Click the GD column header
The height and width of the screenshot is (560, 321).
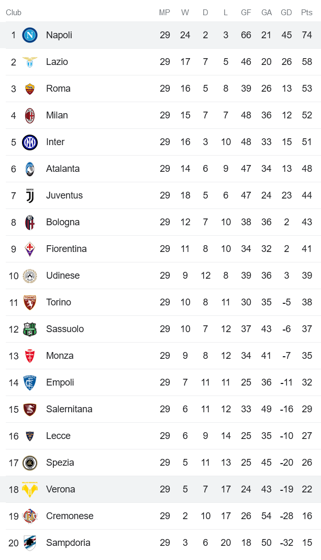point(286,13)
